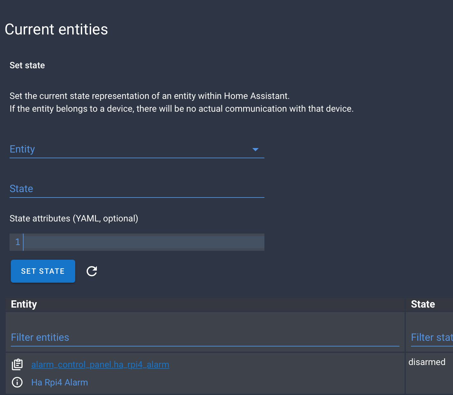Click the SET STATE button

click(x=43, y=271)
